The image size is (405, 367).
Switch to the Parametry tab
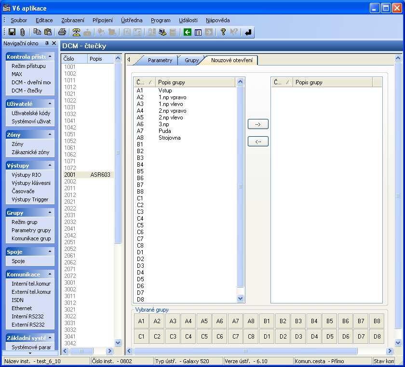pyautogui.click(x=160, y=60)
